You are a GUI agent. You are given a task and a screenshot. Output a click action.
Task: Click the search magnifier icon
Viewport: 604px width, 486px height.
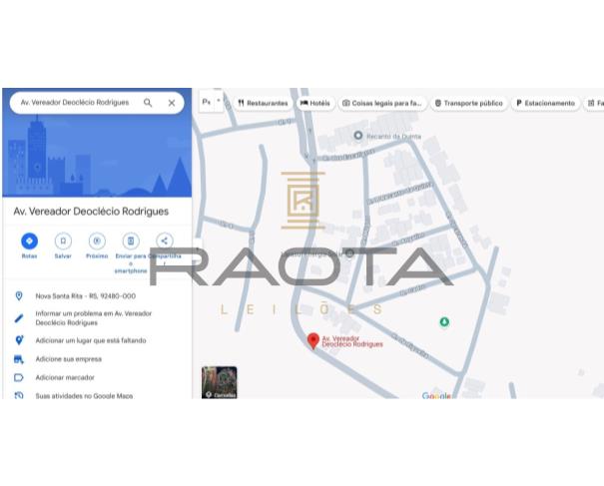click(x=148, y=103)
